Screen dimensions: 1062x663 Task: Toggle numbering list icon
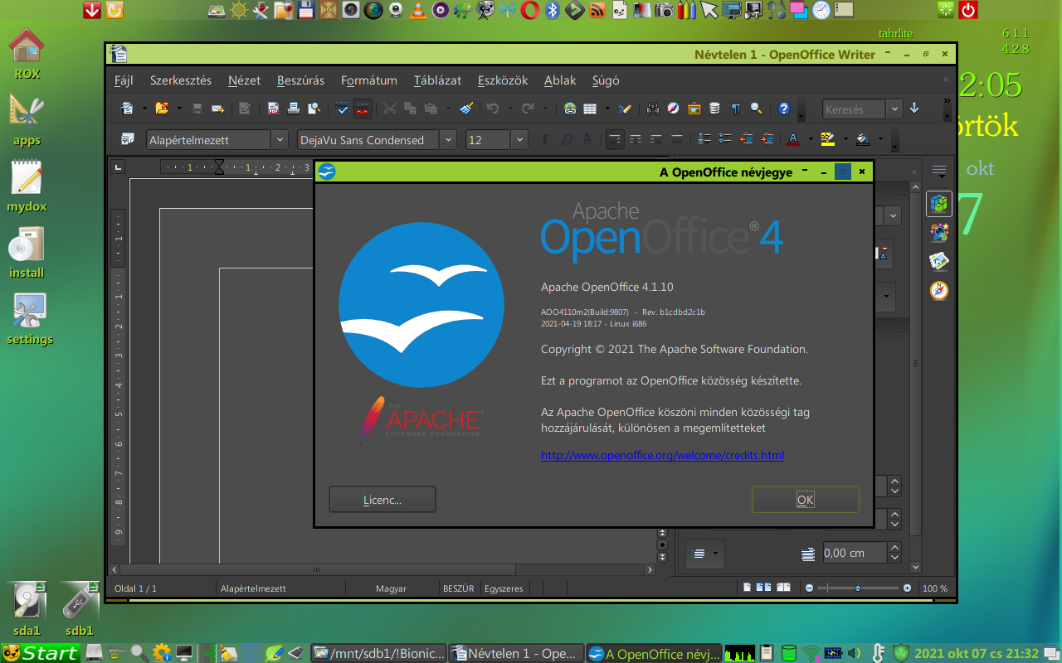click(x=704, y=139)
